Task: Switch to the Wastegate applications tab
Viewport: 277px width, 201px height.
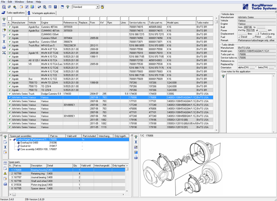Action: point(41,13)
